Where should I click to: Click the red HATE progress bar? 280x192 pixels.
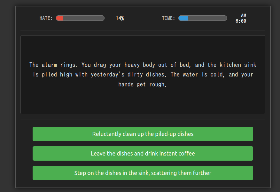(x=80, y=18)
